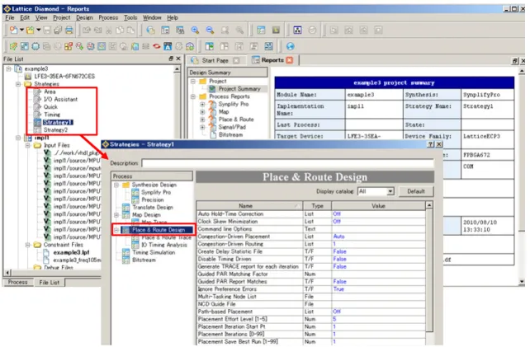Click the Save All toolbar icon

tap(58, 30)
